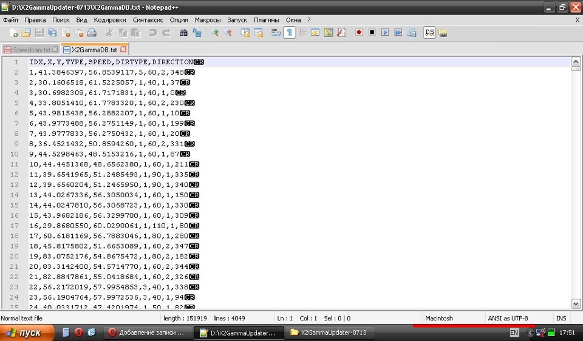Close the Speedcam.txt tab
Image resolution: width=583 pixels, height=341 pixels.
(55, 49)
